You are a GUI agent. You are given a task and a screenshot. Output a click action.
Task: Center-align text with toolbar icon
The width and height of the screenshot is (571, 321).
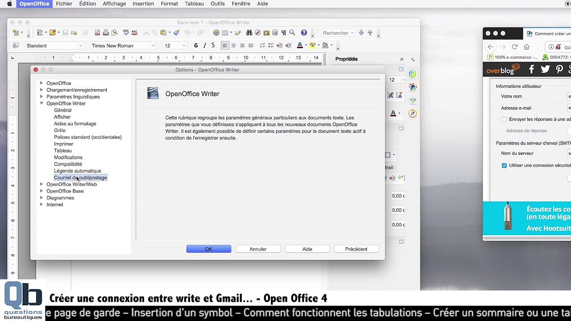233,45
